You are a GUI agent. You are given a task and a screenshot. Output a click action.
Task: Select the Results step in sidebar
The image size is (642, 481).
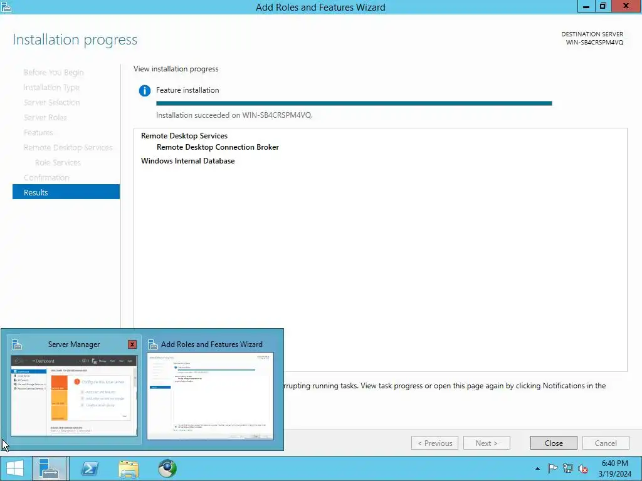(x=66, y=192)
